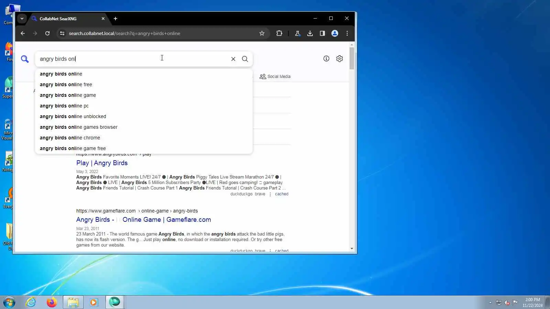Screen dimensions: 550x309
Task: Open 'Angry Birds - Online Game | Gameflare.com' result
Action: pos(144,220)
